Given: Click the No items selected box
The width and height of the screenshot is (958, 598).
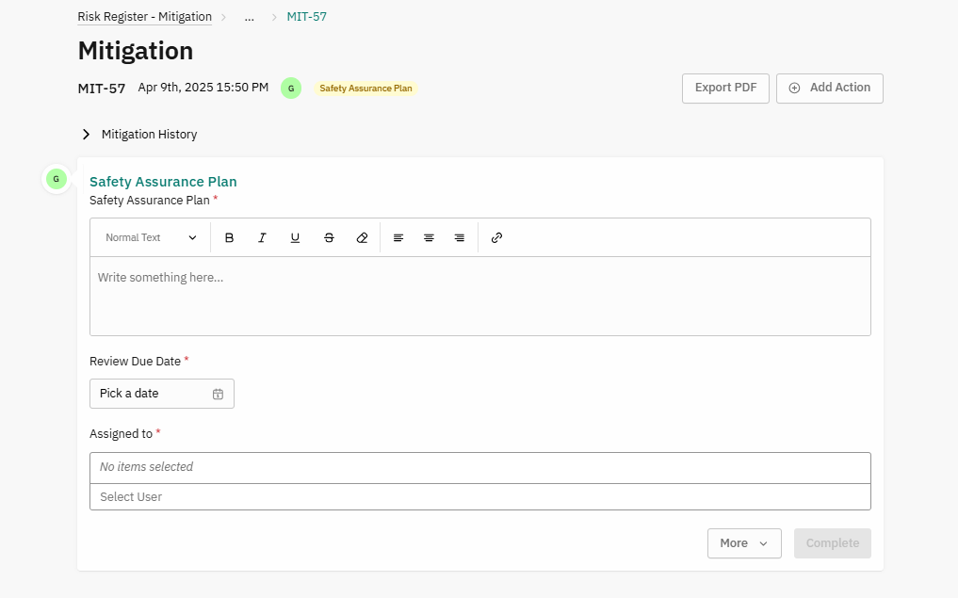Looking at the screenshot, I should click(x=480, y=467).
